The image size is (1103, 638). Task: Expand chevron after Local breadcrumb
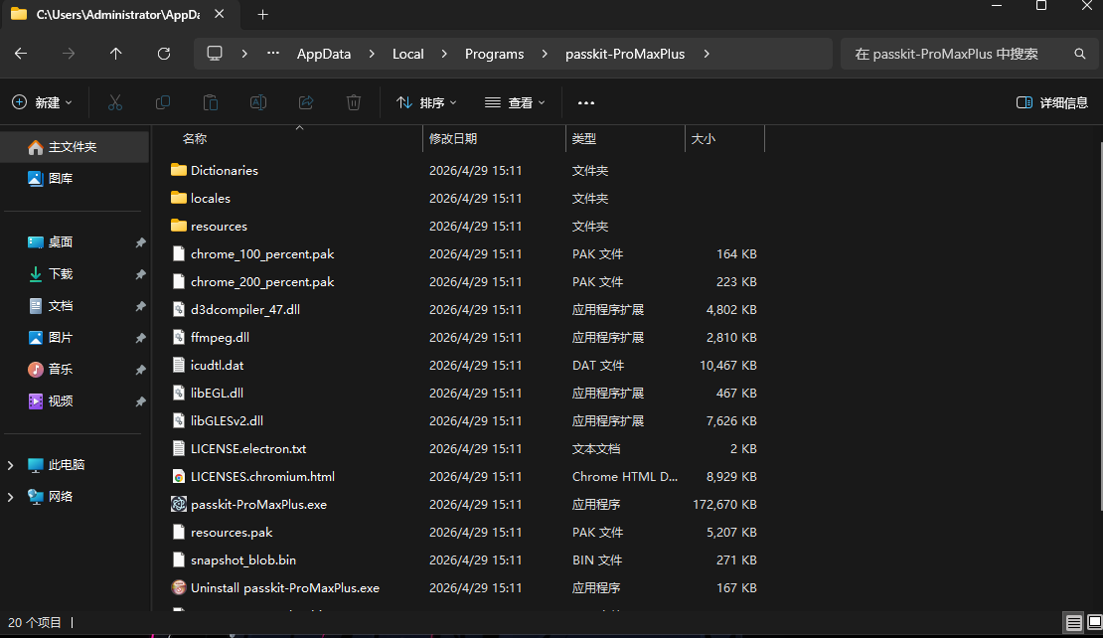point(444,54)
